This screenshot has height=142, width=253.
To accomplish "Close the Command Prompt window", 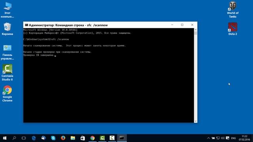I will click(x=192, y=25).
